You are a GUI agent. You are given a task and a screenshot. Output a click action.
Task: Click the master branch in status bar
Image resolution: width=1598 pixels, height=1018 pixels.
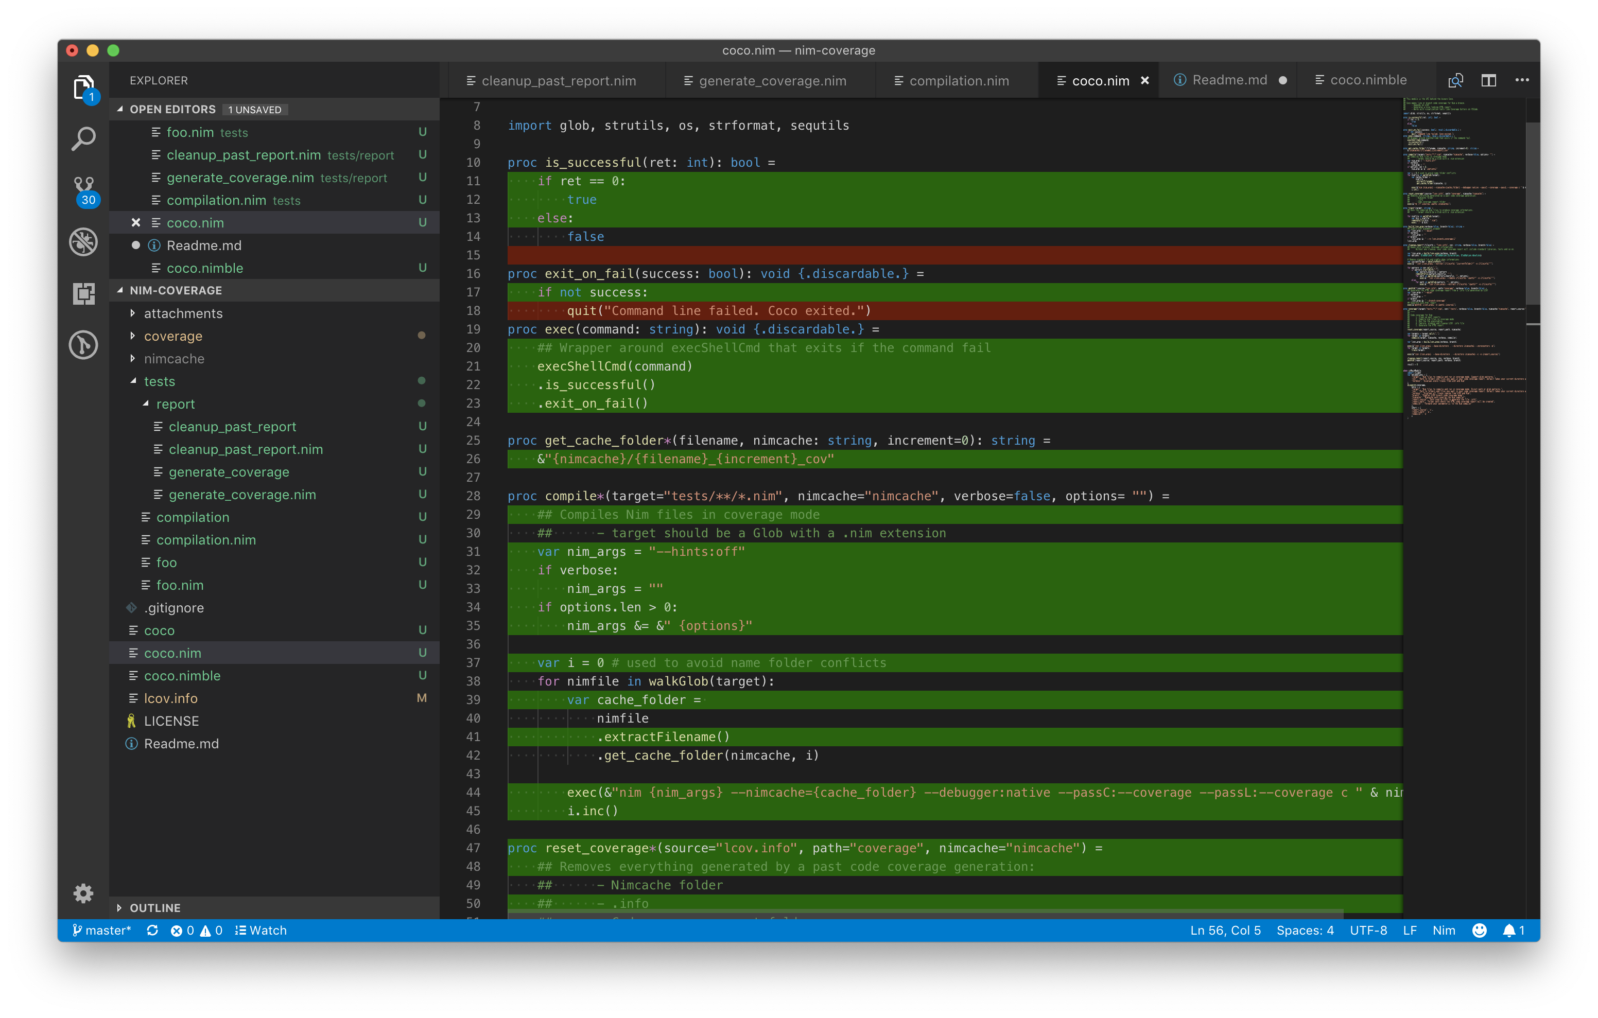(102, 931)
